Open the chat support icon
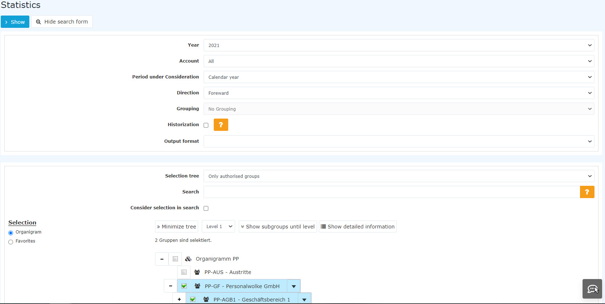Image resolution: width=605 pixels, height=304 pixels. point(592,289)
